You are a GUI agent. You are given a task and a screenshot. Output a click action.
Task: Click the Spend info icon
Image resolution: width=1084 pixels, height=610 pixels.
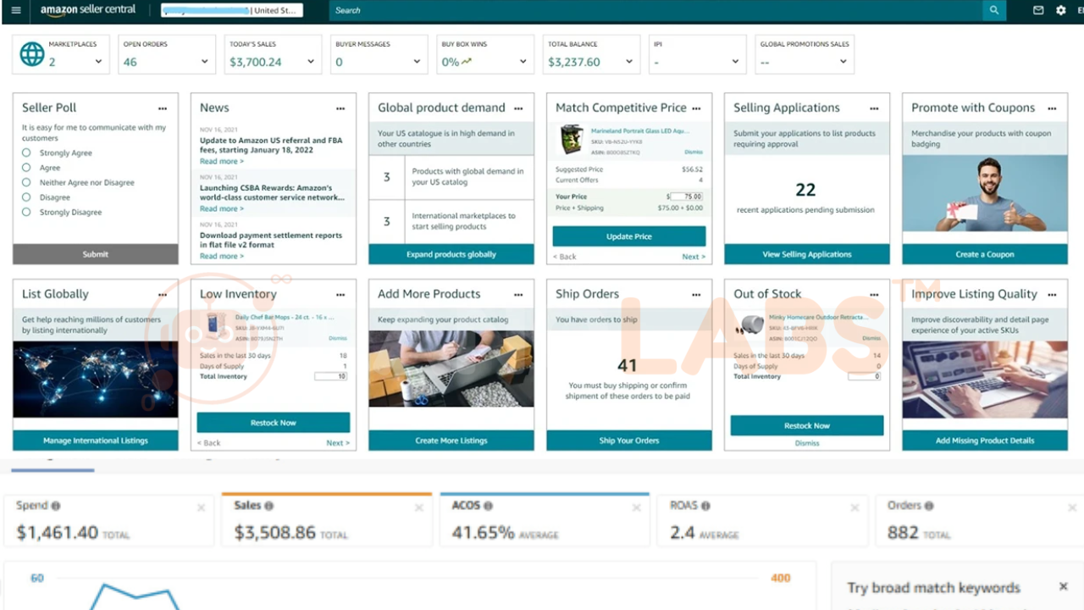pyautogui.click(x=55, y=506)
